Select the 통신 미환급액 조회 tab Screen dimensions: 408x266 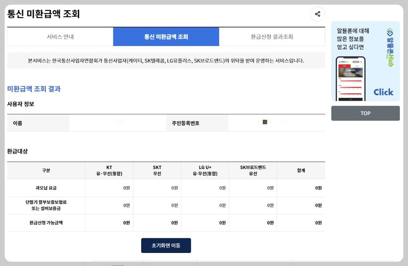(166, 37)
